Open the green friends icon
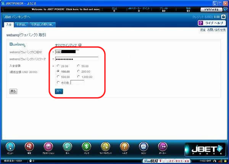This screenshot has width=229, height=164. tap(67, 146)
